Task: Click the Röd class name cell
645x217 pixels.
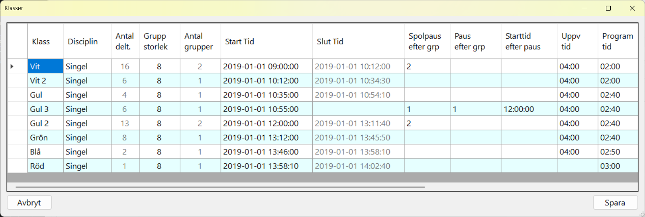Action: click(45, 166)
